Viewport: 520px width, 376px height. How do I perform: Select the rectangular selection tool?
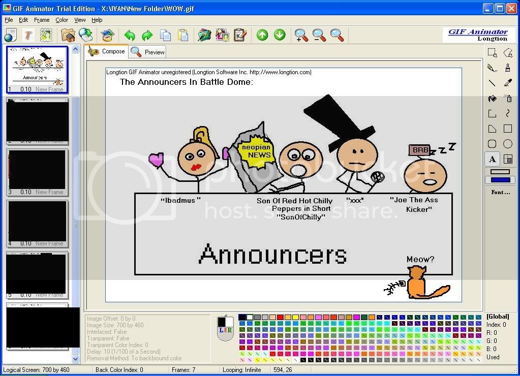pyautogui.click(x=492, y=52)
